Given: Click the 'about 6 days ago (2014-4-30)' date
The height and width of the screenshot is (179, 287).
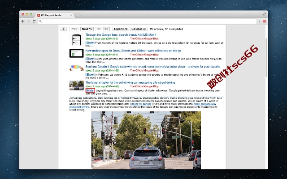Looking at the screenshot, I should pyautogui.click(x=102, y=71).
